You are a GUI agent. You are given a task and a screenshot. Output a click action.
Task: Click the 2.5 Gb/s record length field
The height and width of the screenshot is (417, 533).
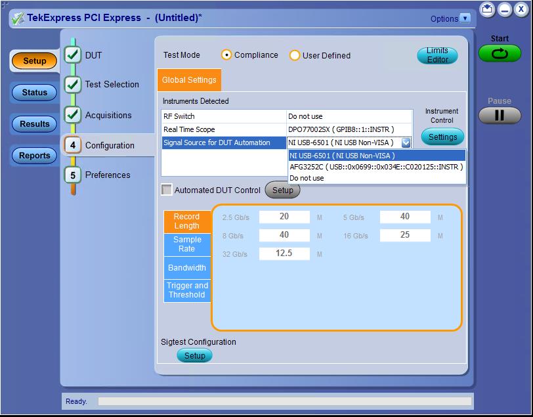(x=284, y=217)
